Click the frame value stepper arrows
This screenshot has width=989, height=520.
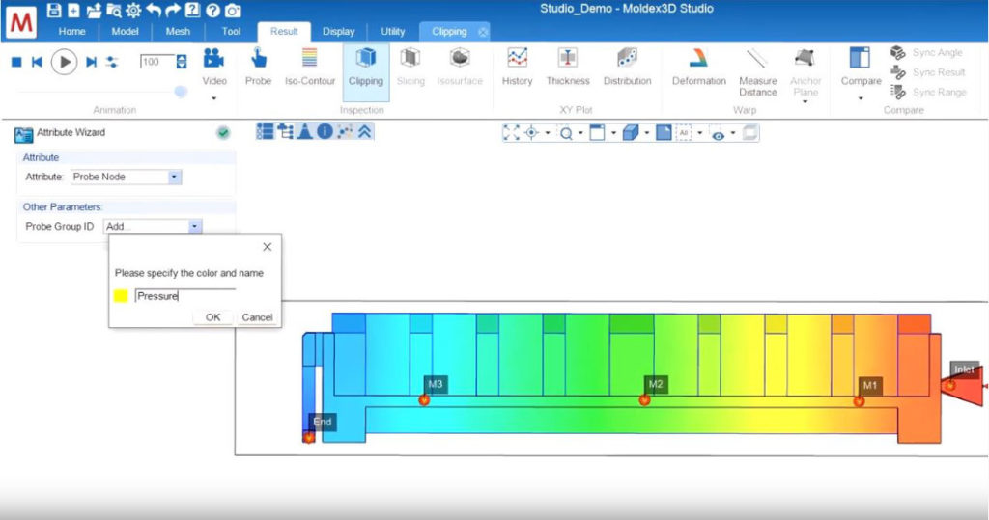pos(182,62)
